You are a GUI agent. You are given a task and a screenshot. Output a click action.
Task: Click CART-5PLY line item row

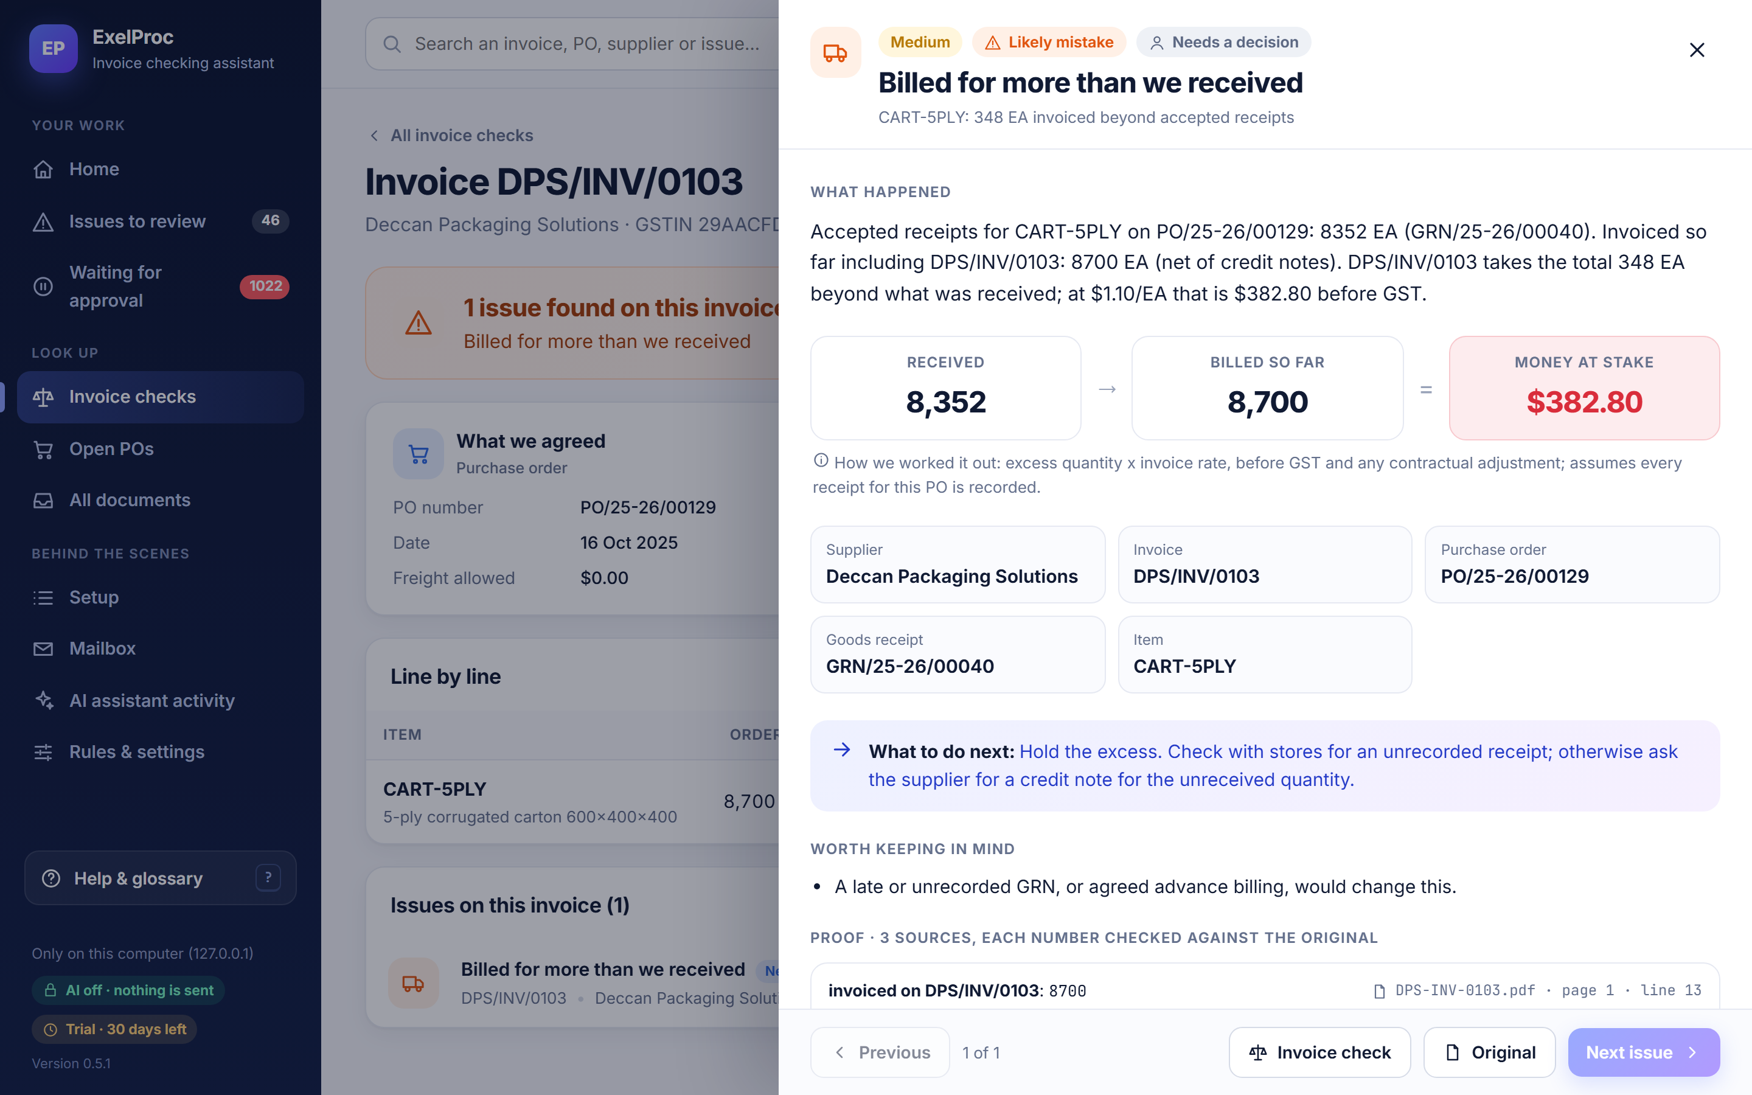pyautogui.click(x=572, y=802)
